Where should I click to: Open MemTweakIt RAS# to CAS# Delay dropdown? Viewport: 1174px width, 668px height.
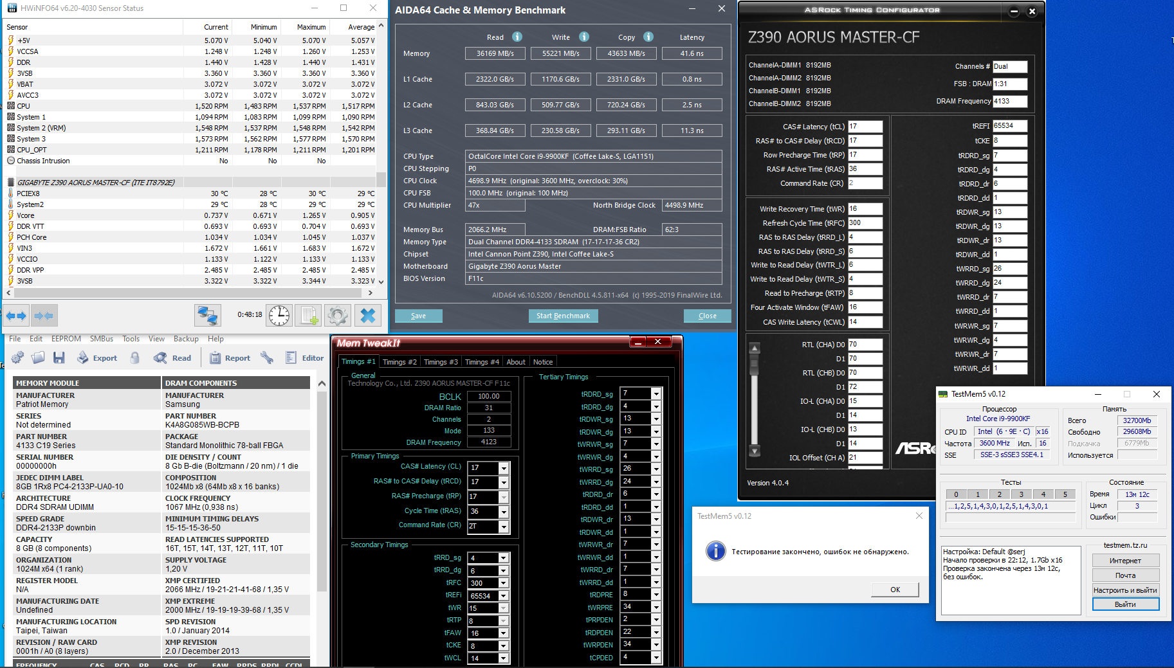[x=504, y=482]
